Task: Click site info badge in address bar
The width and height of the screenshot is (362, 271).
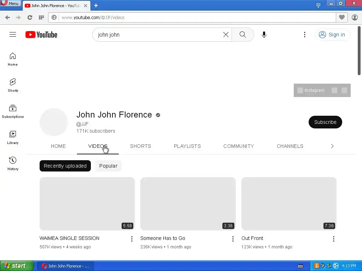Action: tap(54, 18)
